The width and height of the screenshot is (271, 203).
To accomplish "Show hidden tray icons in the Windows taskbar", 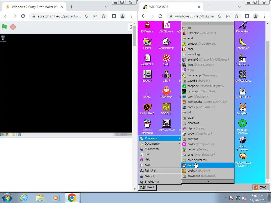I will 225,198.
